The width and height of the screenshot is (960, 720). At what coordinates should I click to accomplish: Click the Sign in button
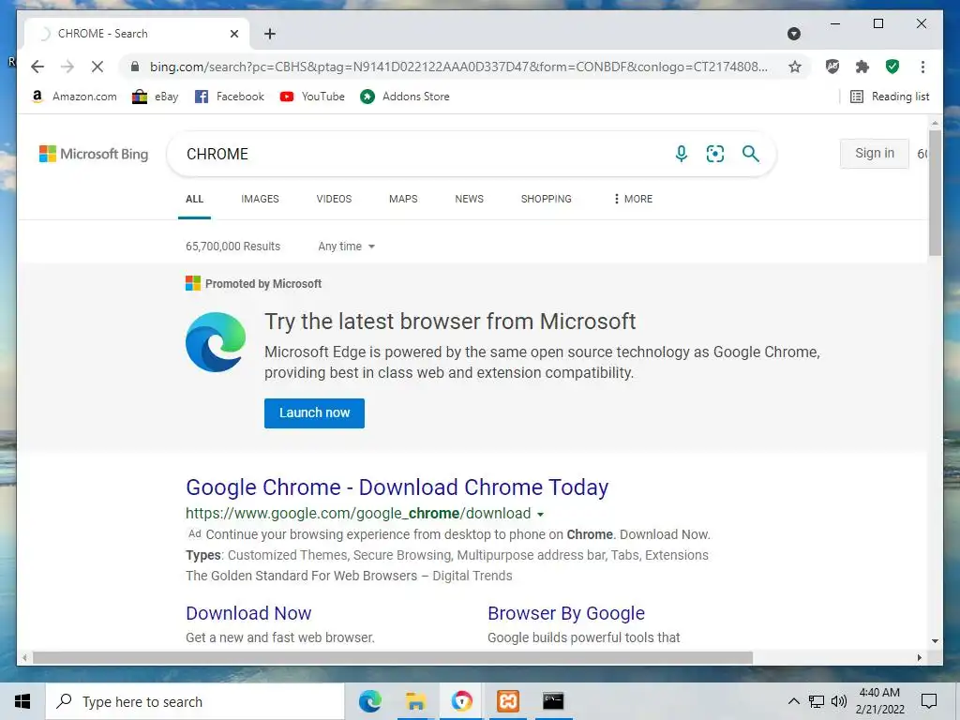(x=875, y=153)
